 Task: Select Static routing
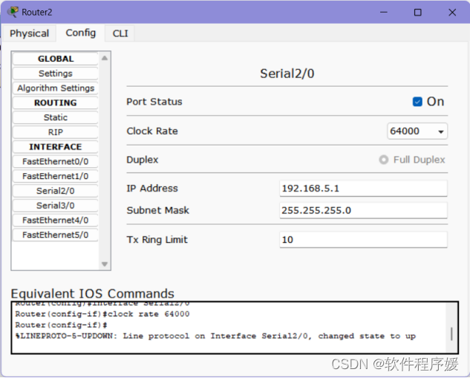56,117
